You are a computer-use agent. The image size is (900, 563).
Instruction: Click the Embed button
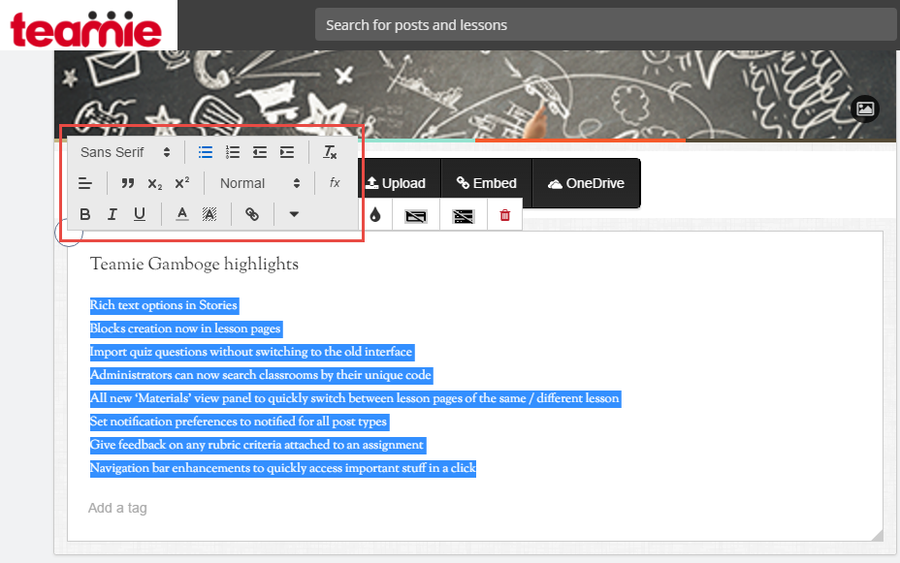[x=487, y=183]
